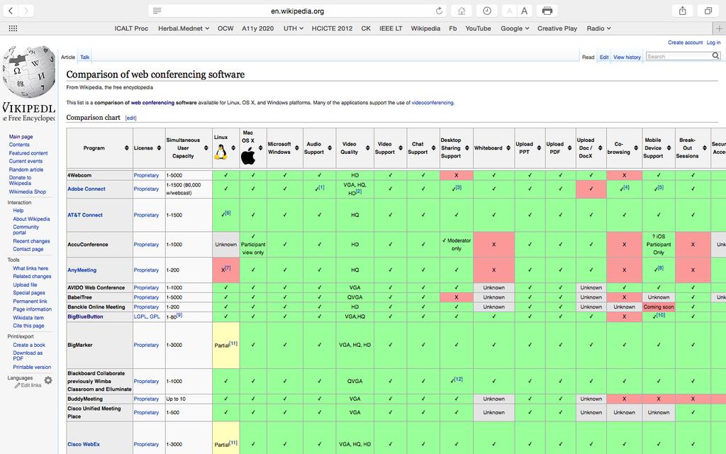This screenshot has height=454, width=726.
Task: Click Safari's forward arrow button
Action: tap(26, 11)
